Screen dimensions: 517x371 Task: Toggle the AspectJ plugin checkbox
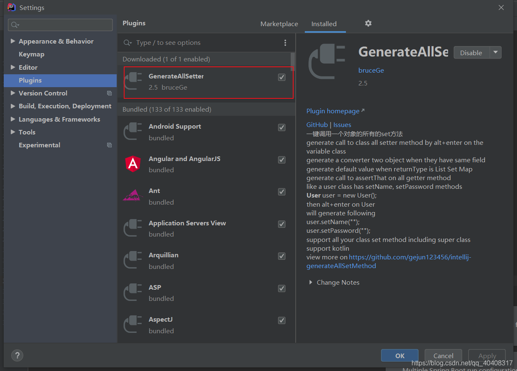[x=282, y=320]
